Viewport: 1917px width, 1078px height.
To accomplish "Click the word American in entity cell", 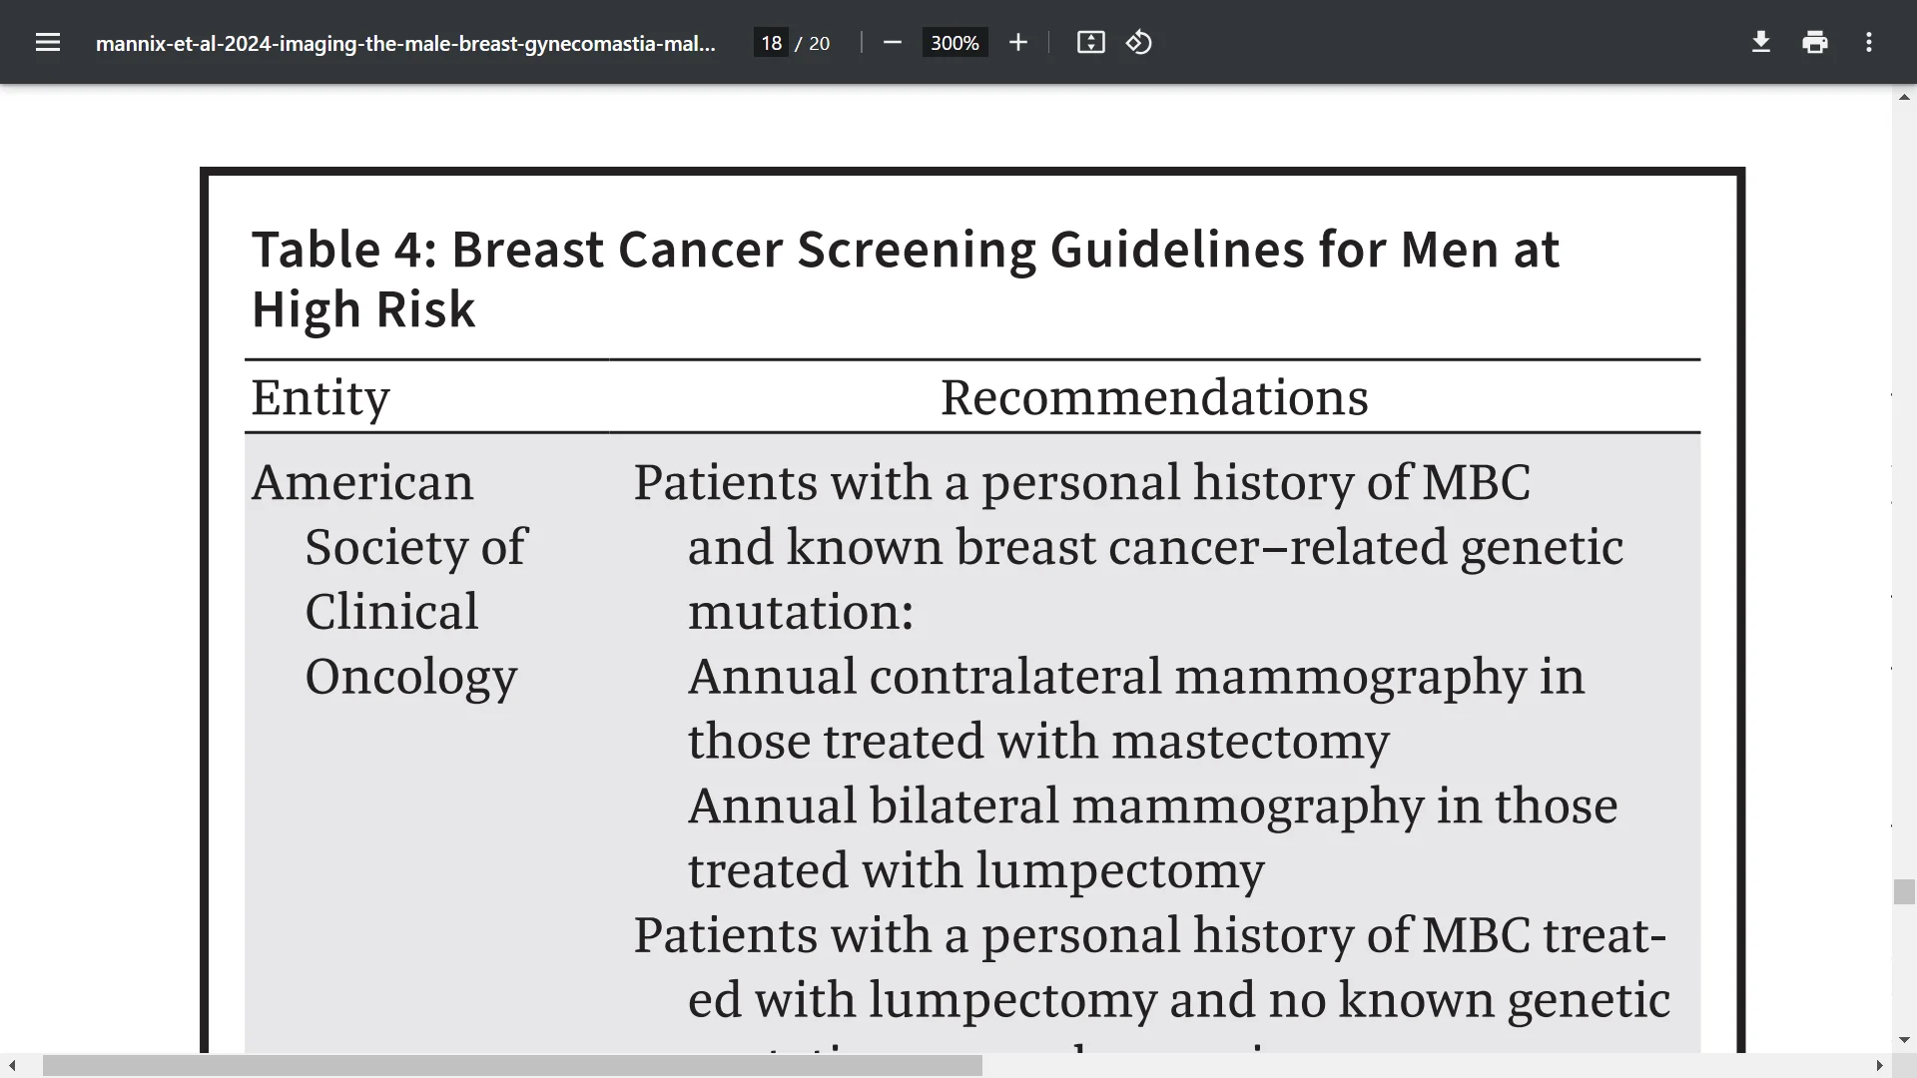I will (362, 482).
